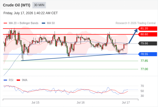Click the 30 MIN timeframe button

pos(39,5)
